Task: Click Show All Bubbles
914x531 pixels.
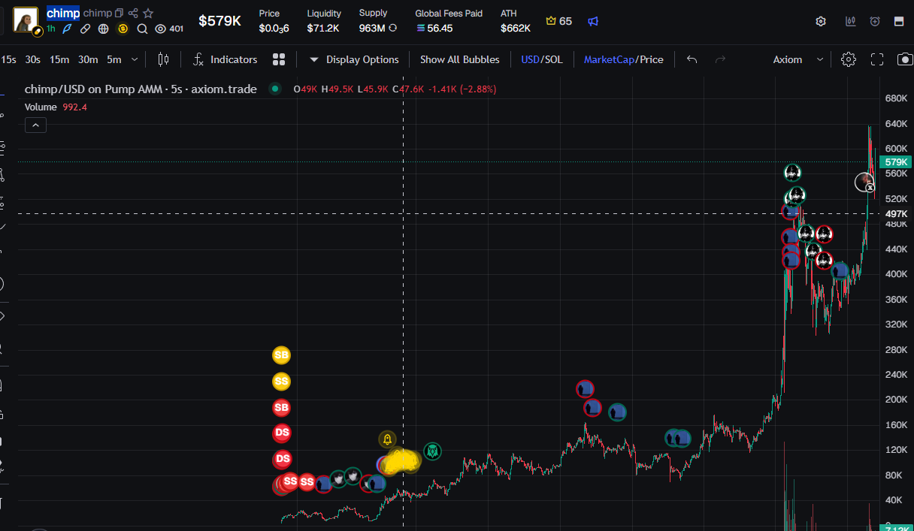Action: (459, 59)
